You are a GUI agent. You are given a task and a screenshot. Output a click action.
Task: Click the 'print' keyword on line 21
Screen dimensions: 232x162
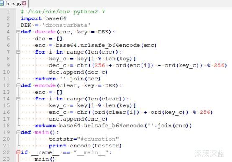[x=57, y=146]
